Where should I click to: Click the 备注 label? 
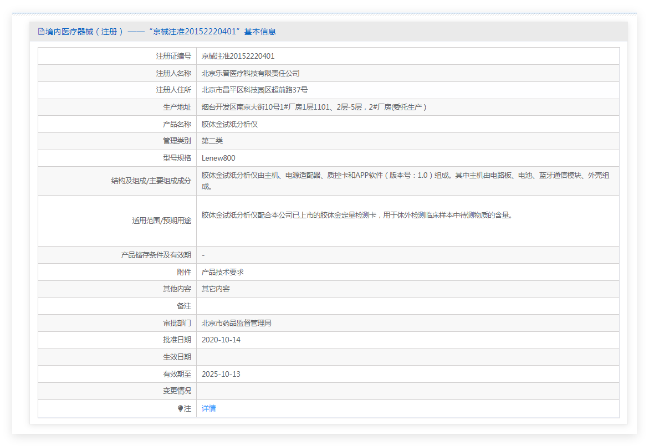pos(184,306)
